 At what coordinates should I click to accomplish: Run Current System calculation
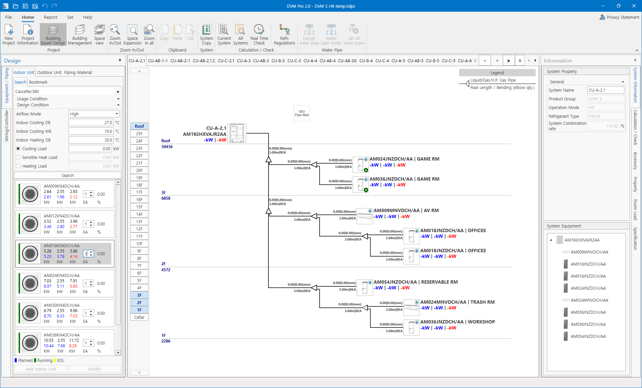pos(224,34)
